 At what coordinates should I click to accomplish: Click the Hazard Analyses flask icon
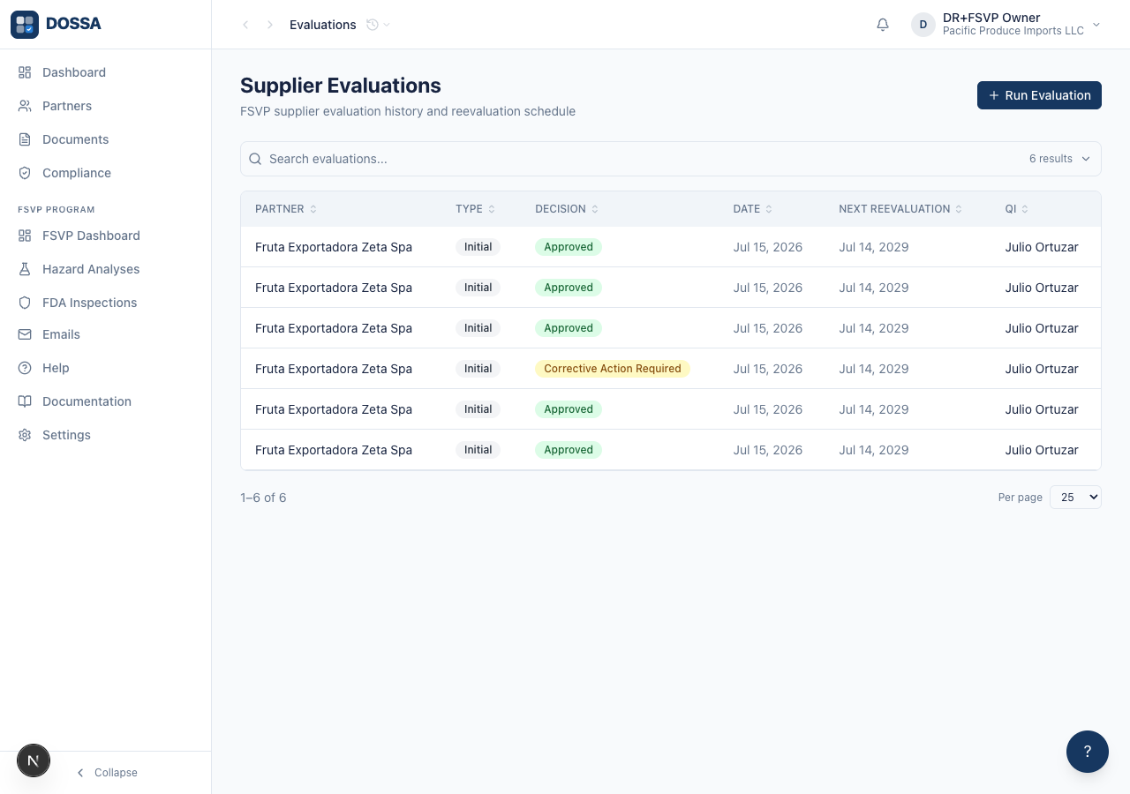tap(25, 269)
